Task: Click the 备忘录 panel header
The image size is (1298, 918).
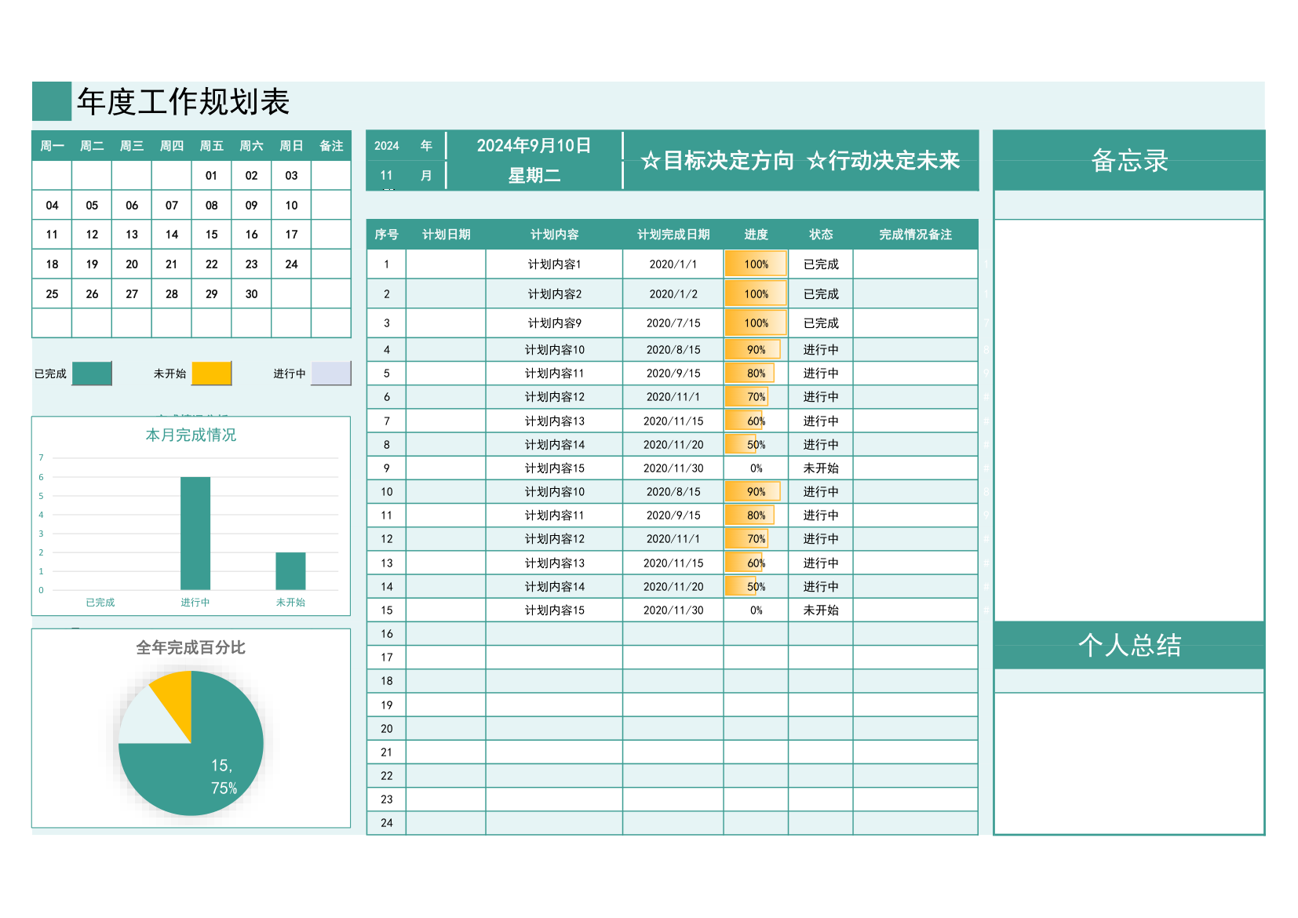Action: [x=1129, y=160]
